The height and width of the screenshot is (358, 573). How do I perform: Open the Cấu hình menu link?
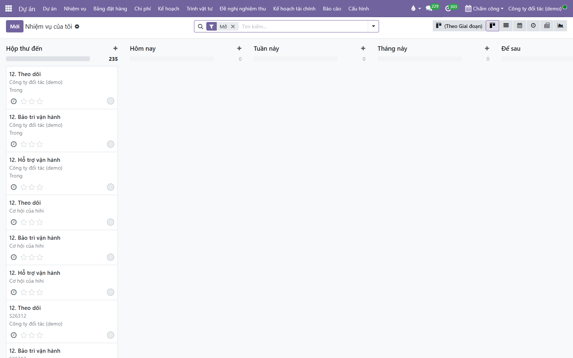(358, 9)
